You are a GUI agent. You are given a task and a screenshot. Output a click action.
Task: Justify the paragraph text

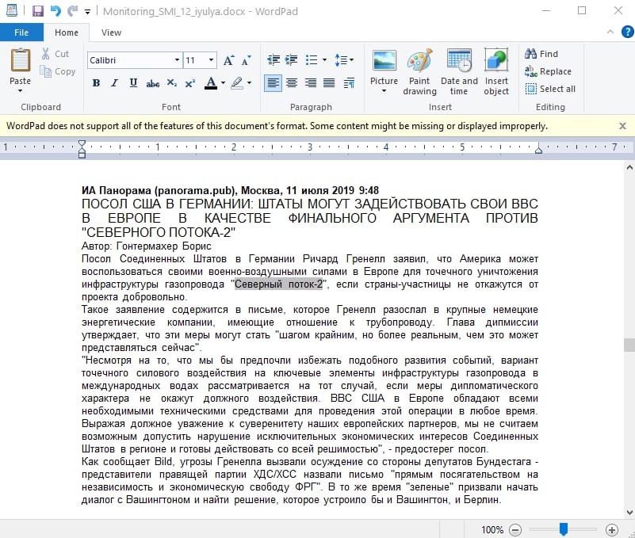329,83
